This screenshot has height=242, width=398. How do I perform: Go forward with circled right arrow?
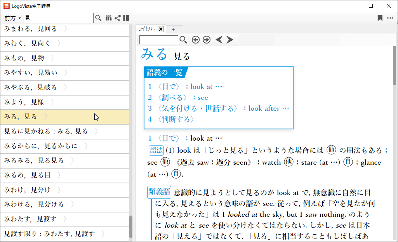tap(207, 40)
